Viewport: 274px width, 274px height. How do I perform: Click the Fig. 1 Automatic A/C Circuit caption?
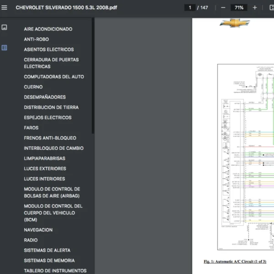click(235, 261)
